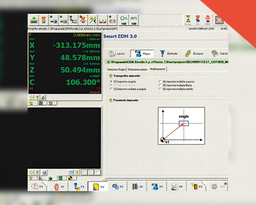Select (6) Impronta multipla radiale option
Viewport: 256px width, 205px height.
click(176, 89)
